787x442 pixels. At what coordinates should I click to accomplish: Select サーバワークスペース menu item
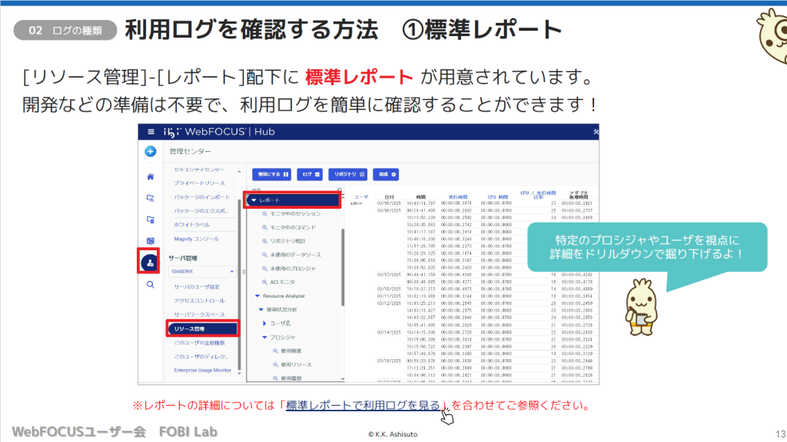[x=199, y=315]
